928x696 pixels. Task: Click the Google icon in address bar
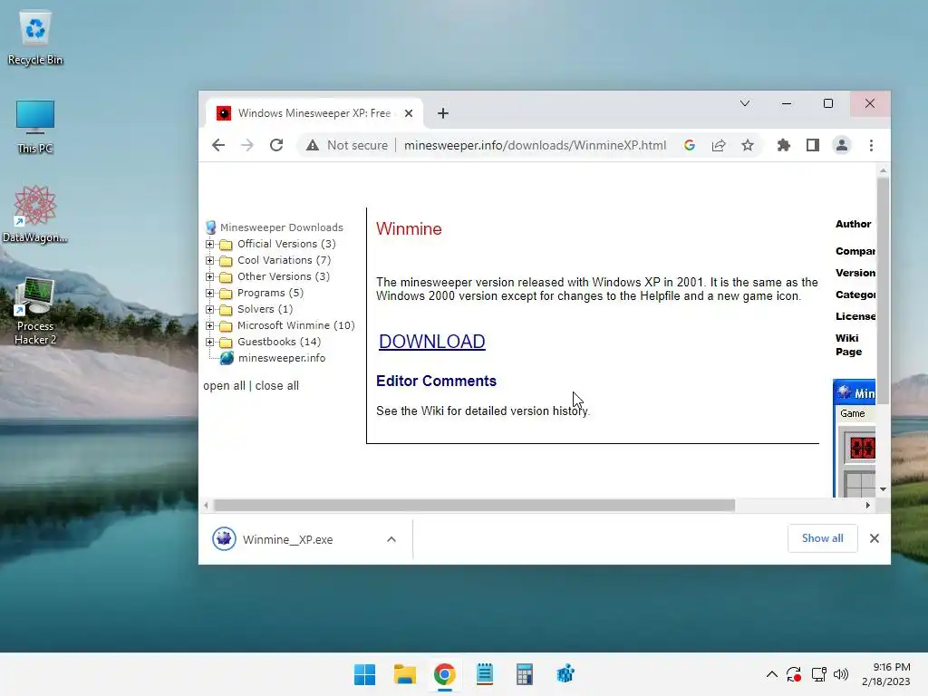(690, 145)
